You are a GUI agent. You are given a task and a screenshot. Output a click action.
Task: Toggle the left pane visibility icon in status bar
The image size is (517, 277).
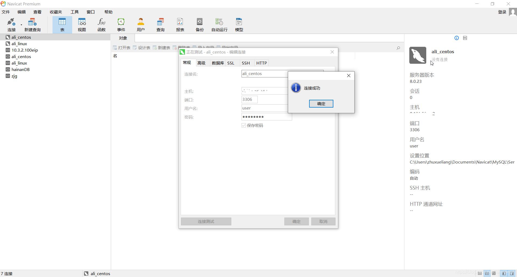[x=504, y=273]
